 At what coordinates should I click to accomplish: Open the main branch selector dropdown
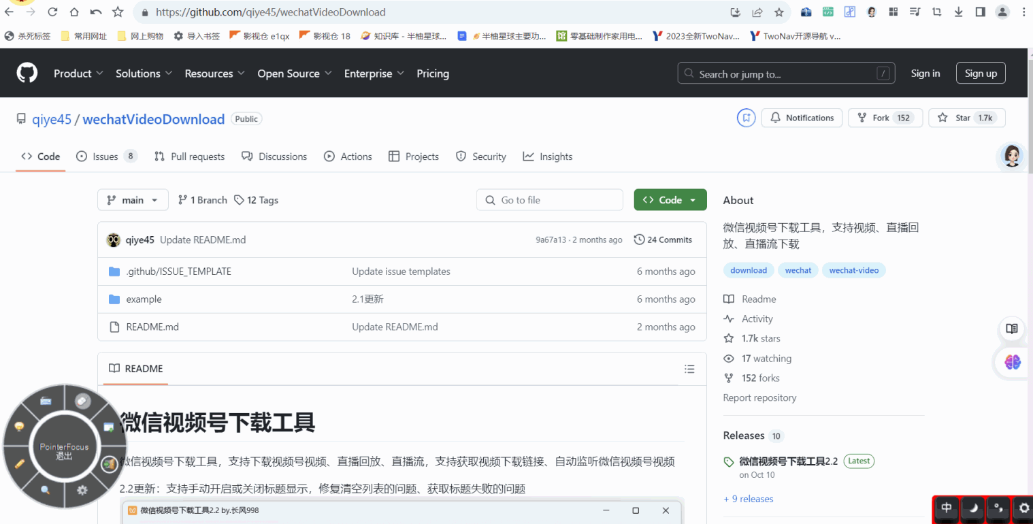coord(133,200)
